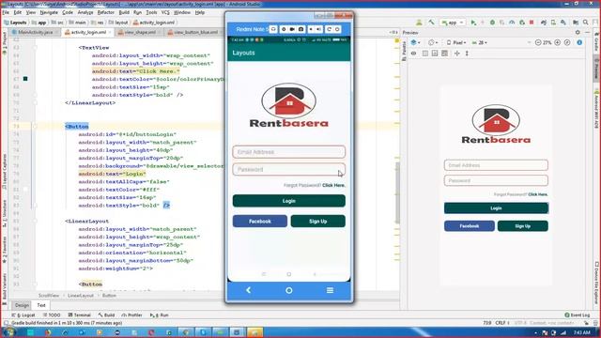Click the line 67 gutter color swatch
This screenshot has width=601, height=338.
pos(25,79)
